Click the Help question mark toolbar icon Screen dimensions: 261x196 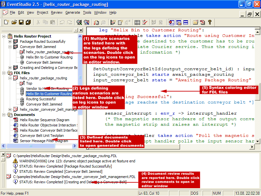point(210,22)
